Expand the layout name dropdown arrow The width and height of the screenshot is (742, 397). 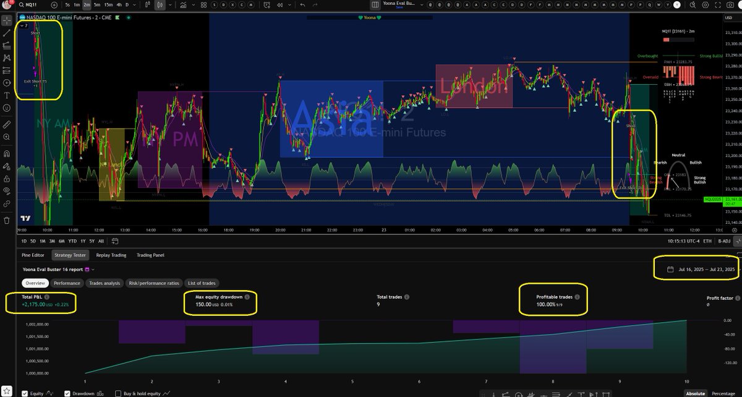(x=422, y=5)
